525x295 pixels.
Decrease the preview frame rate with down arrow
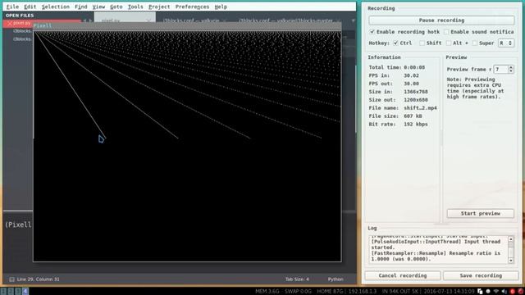(510, 71)
